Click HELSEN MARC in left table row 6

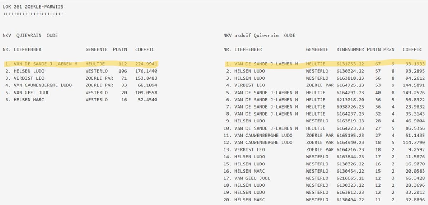coord(29,100)
